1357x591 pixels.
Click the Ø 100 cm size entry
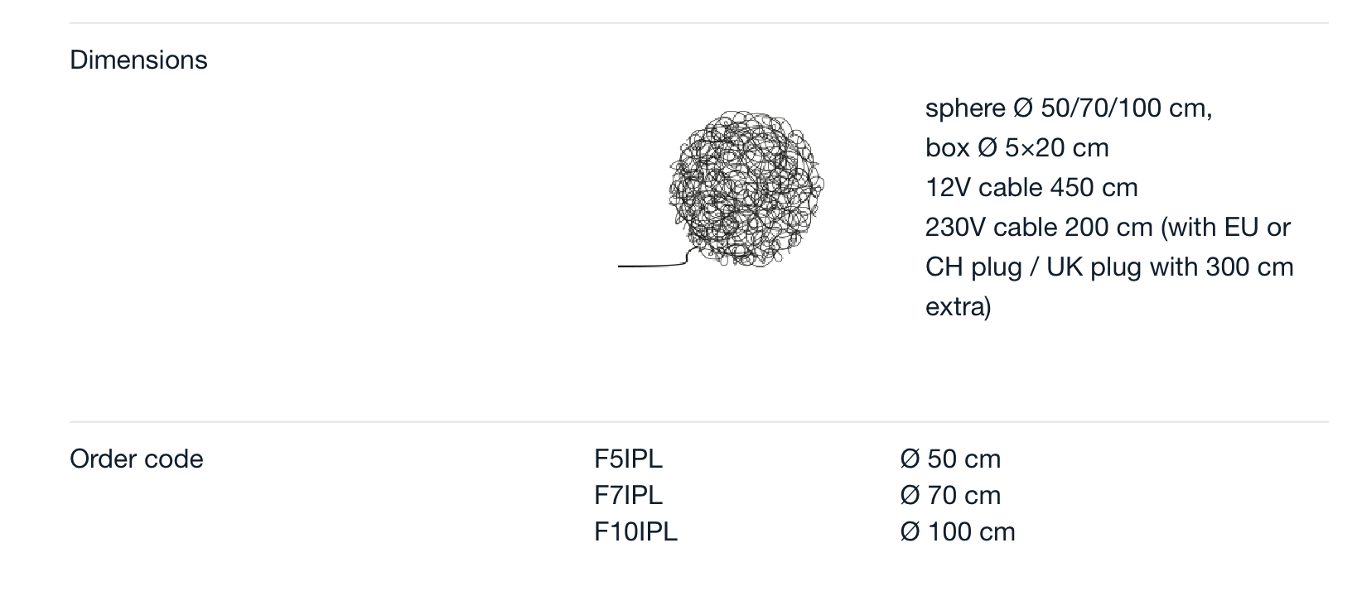point(958,531)
